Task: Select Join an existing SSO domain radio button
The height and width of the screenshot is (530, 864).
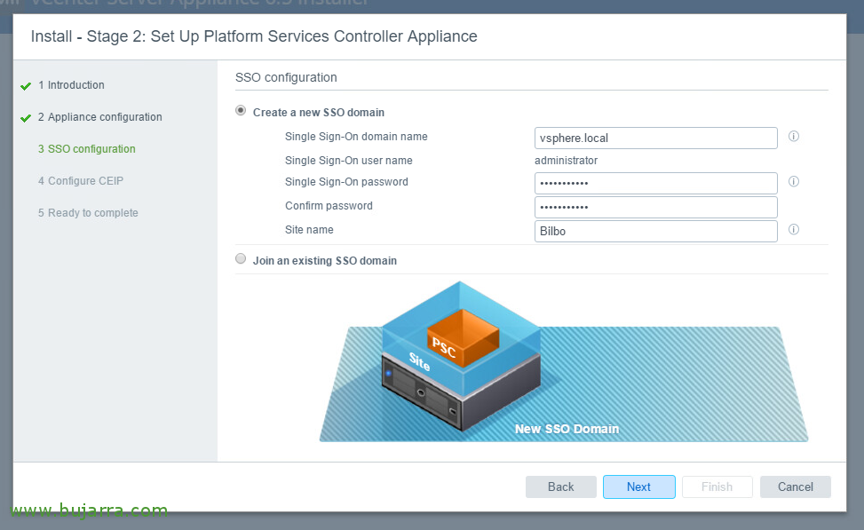Action: pyautogui.click(x=241, y=258)
